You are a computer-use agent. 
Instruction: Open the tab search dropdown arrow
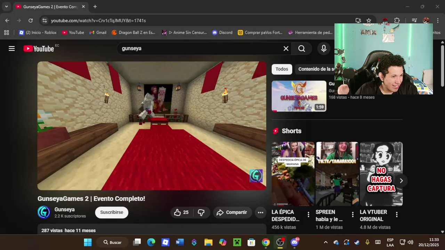tap(6, 7)
